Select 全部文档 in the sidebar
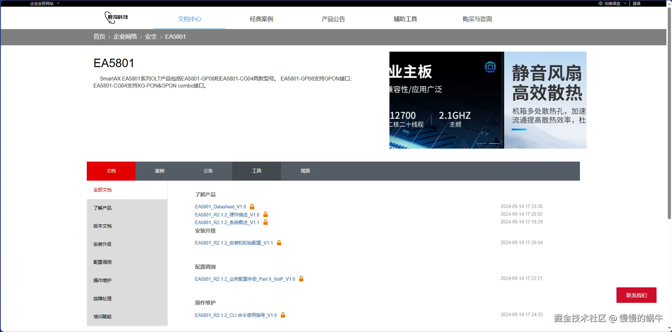Viewport: 672px width, 332px height. click(127, 190)
